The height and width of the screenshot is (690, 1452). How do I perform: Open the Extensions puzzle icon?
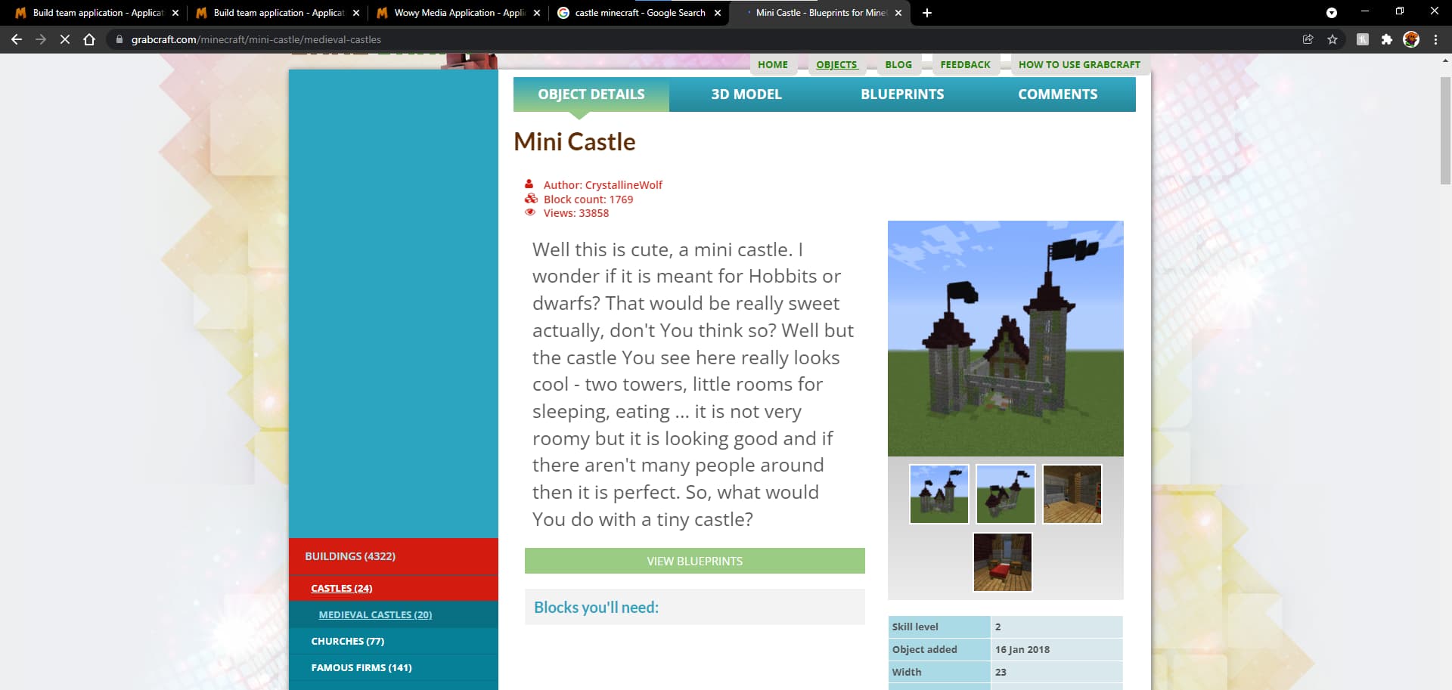pyautogui.click(x=1386, y=39)
